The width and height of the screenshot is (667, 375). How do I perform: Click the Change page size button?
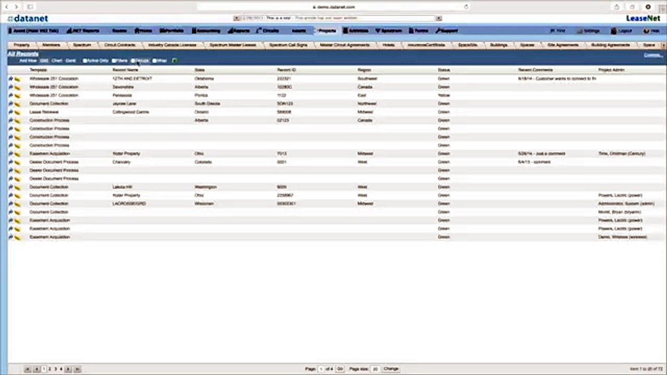click(391, 369)
